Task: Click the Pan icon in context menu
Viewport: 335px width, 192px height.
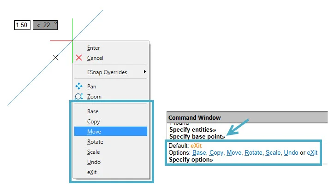Action: pos(79,87)
